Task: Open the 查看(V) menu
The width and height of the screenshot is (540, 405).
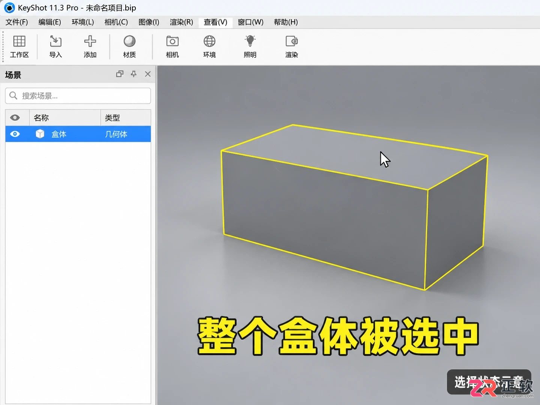Action: tap(216, 22)
